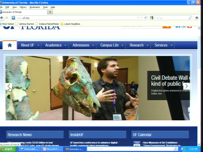Click the UF website home icon tab
The height and width of the screenshot is (152, 203).
[x=10, y=45]
